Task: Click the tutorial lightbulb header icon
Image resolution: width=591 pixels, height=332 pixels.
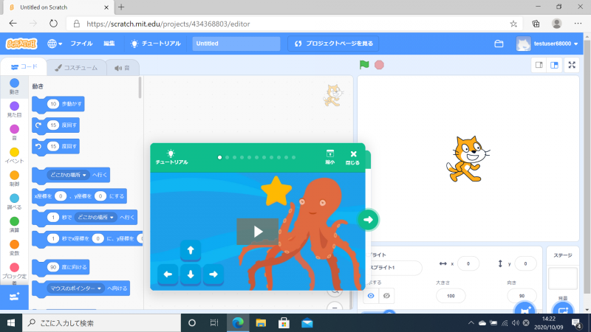Action: [171, 153]
